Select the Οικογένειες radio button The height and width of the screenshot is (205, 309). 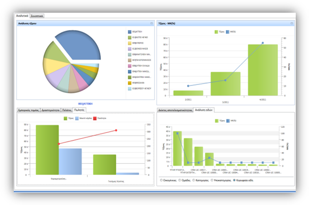pyautogui.click(x=161, y=180)
